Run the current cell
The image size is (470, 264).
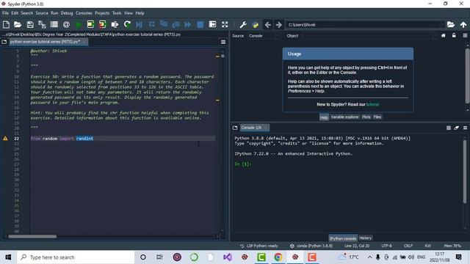coord(90,24)
